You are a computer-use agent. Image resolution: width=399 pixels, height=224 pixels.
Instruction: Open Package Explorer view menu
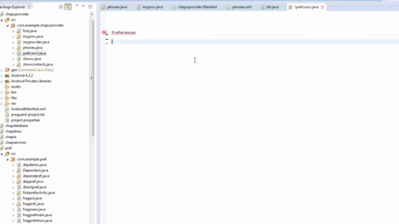77,6
